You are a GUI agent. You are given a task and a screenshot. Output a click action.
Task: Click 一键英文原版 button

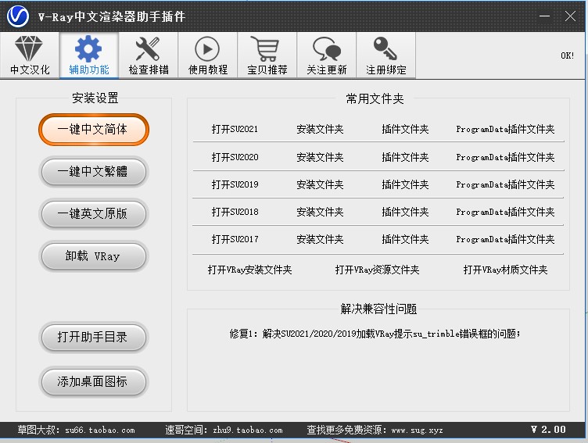click(93, 214)
